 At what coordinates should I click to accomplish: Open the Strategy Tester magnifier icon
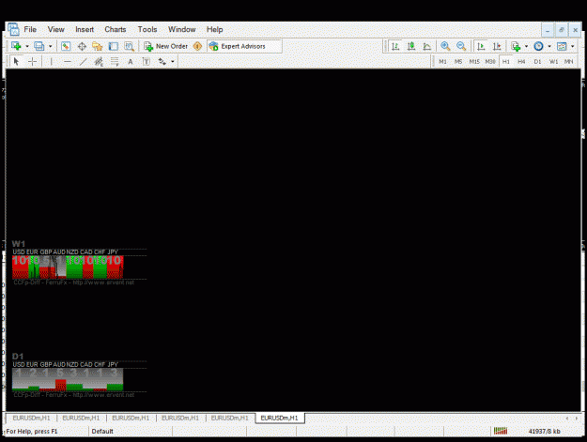point(130,46)
